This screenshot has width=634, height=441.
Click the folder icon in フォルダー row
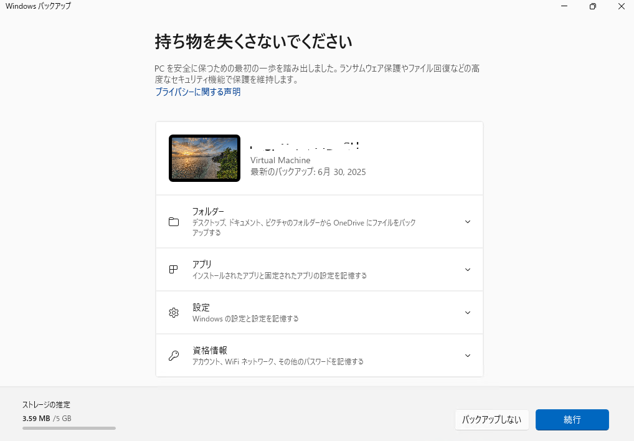pyautogui.click(x=174, y=222)
